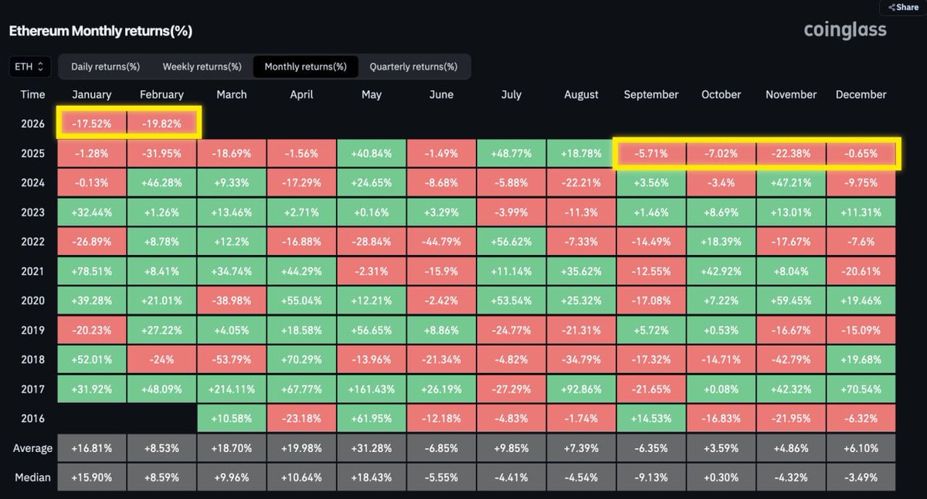The width and height of the screenshot is (927, 499).
Task: Click the September Median cell -9.13%
Action: click(x=650, y=477)
